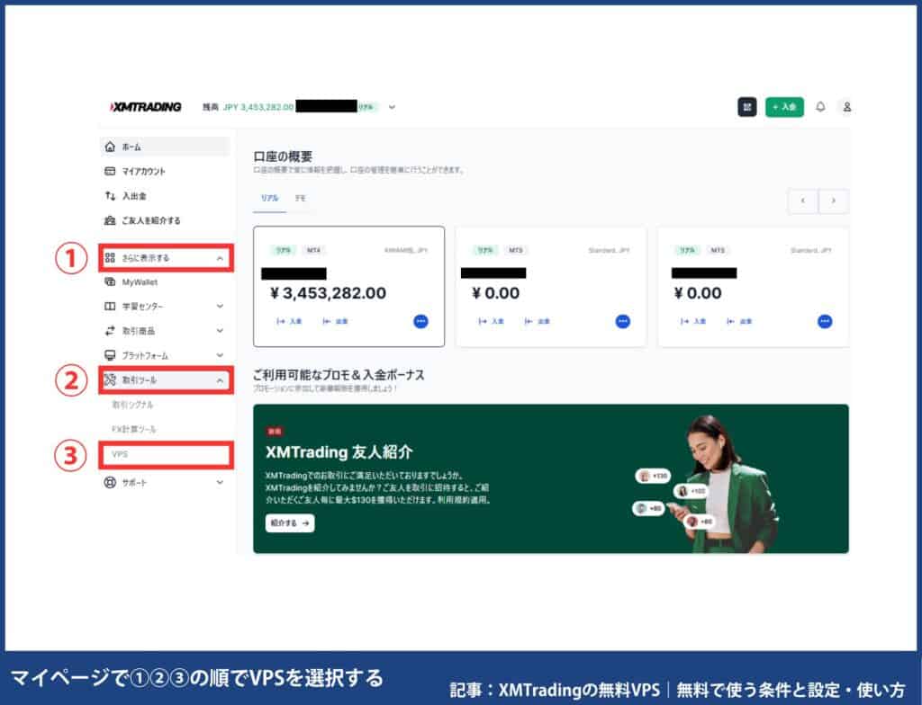The height and width of the screenshot is (705, 922).
Task: Open blue more-options button on ¥3,453,282.00 card
Action: [x=421, y=321]
